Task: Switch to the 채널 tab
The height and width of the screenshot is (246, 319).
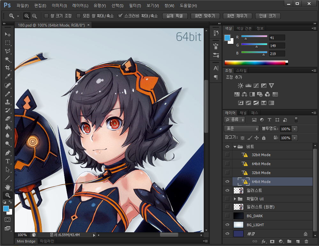Action: tap(243, 113)
